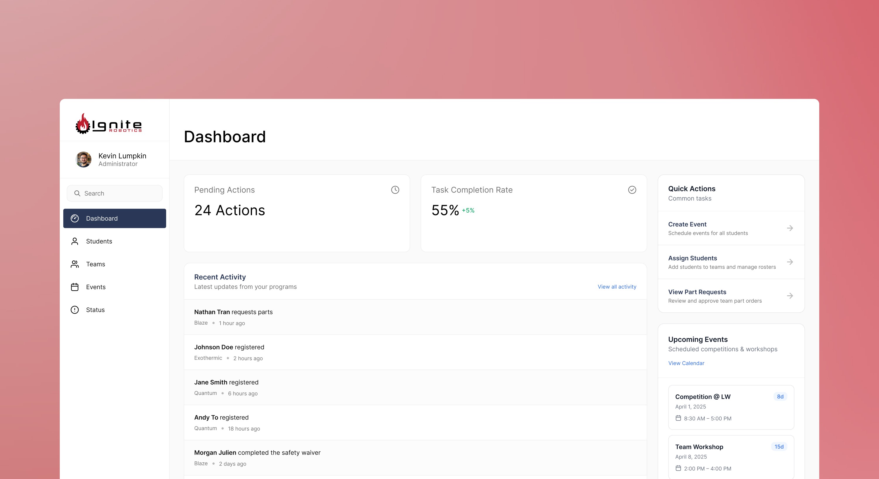The width and height of the screenshot is (879, 479).
Task: Open the Status page
Action: [x=115, y=310]
